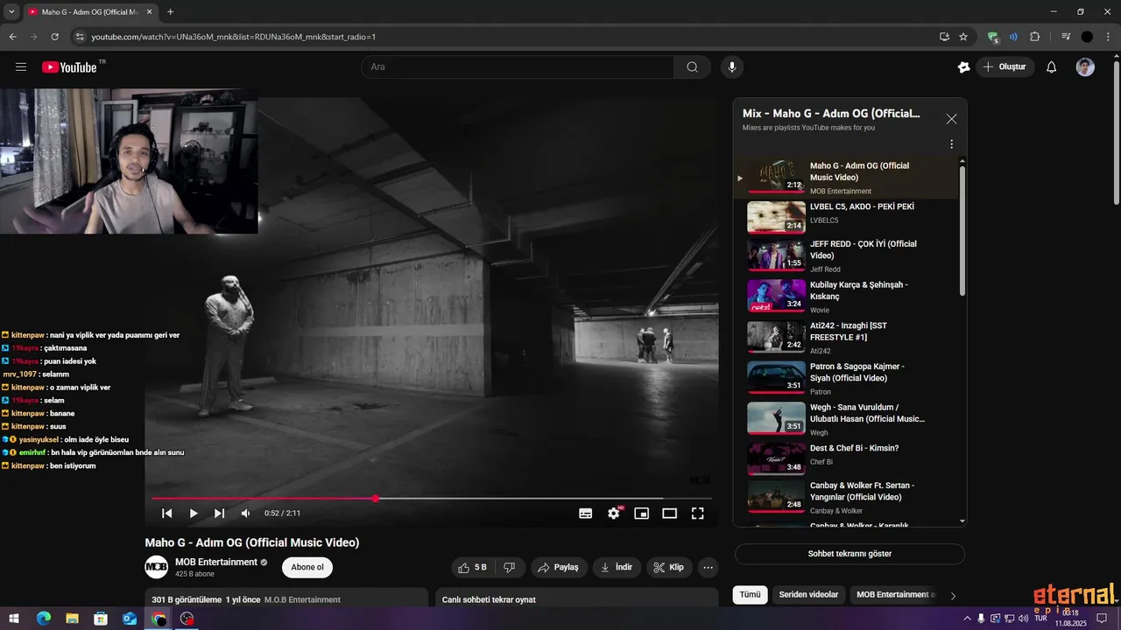Open Chrome media controls music-note icon

[x=1066, y=37]
